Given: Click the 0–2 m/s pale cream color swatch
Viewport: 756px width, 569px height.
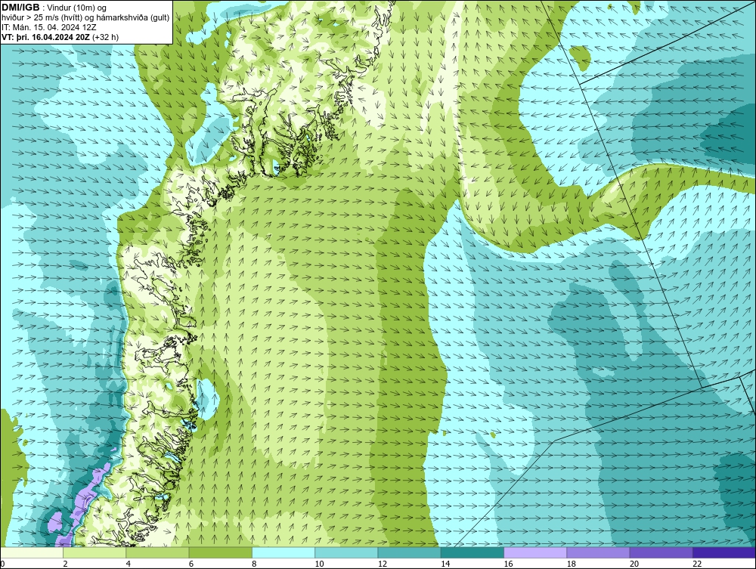Looking at the screenshot, I should 32,552.
